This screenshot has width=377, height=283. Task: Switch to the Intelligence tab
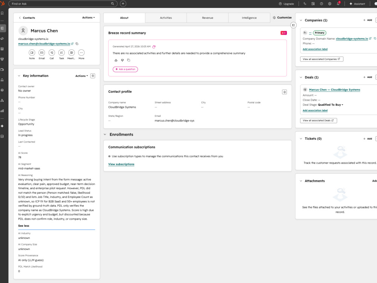click(249, 18)
